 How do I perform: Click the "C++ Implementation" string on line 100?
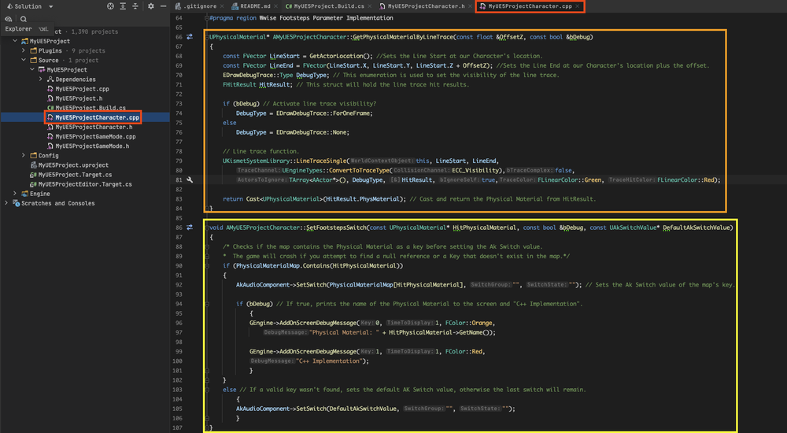pos(331,361)
